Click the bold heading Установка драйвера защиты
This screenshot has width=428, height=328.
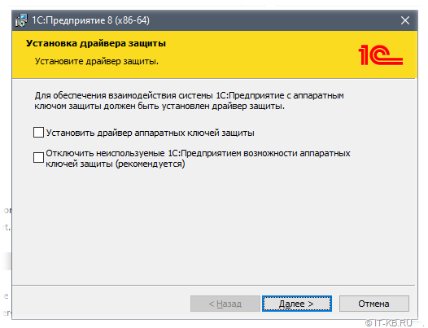coord(96,43)
